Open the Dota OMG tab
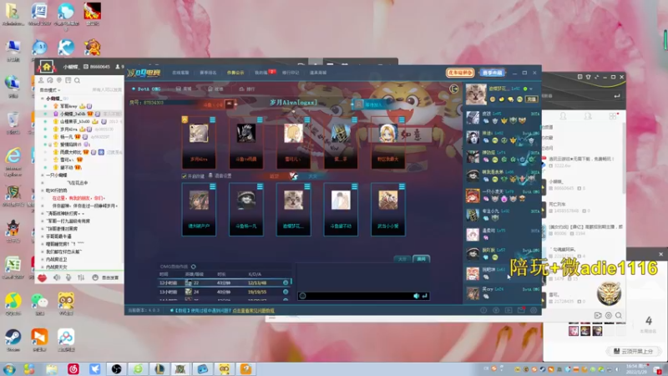This screenshot has width=668, height=376. (x=146, y=89)
